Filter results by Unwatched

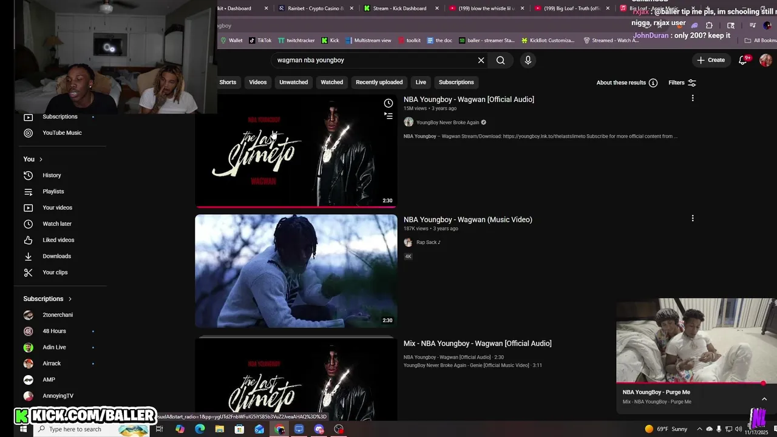[294, 83]
